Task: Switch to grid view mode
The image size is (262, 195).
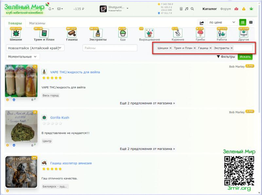Action: pyautogui.click(x=251, y=22)
